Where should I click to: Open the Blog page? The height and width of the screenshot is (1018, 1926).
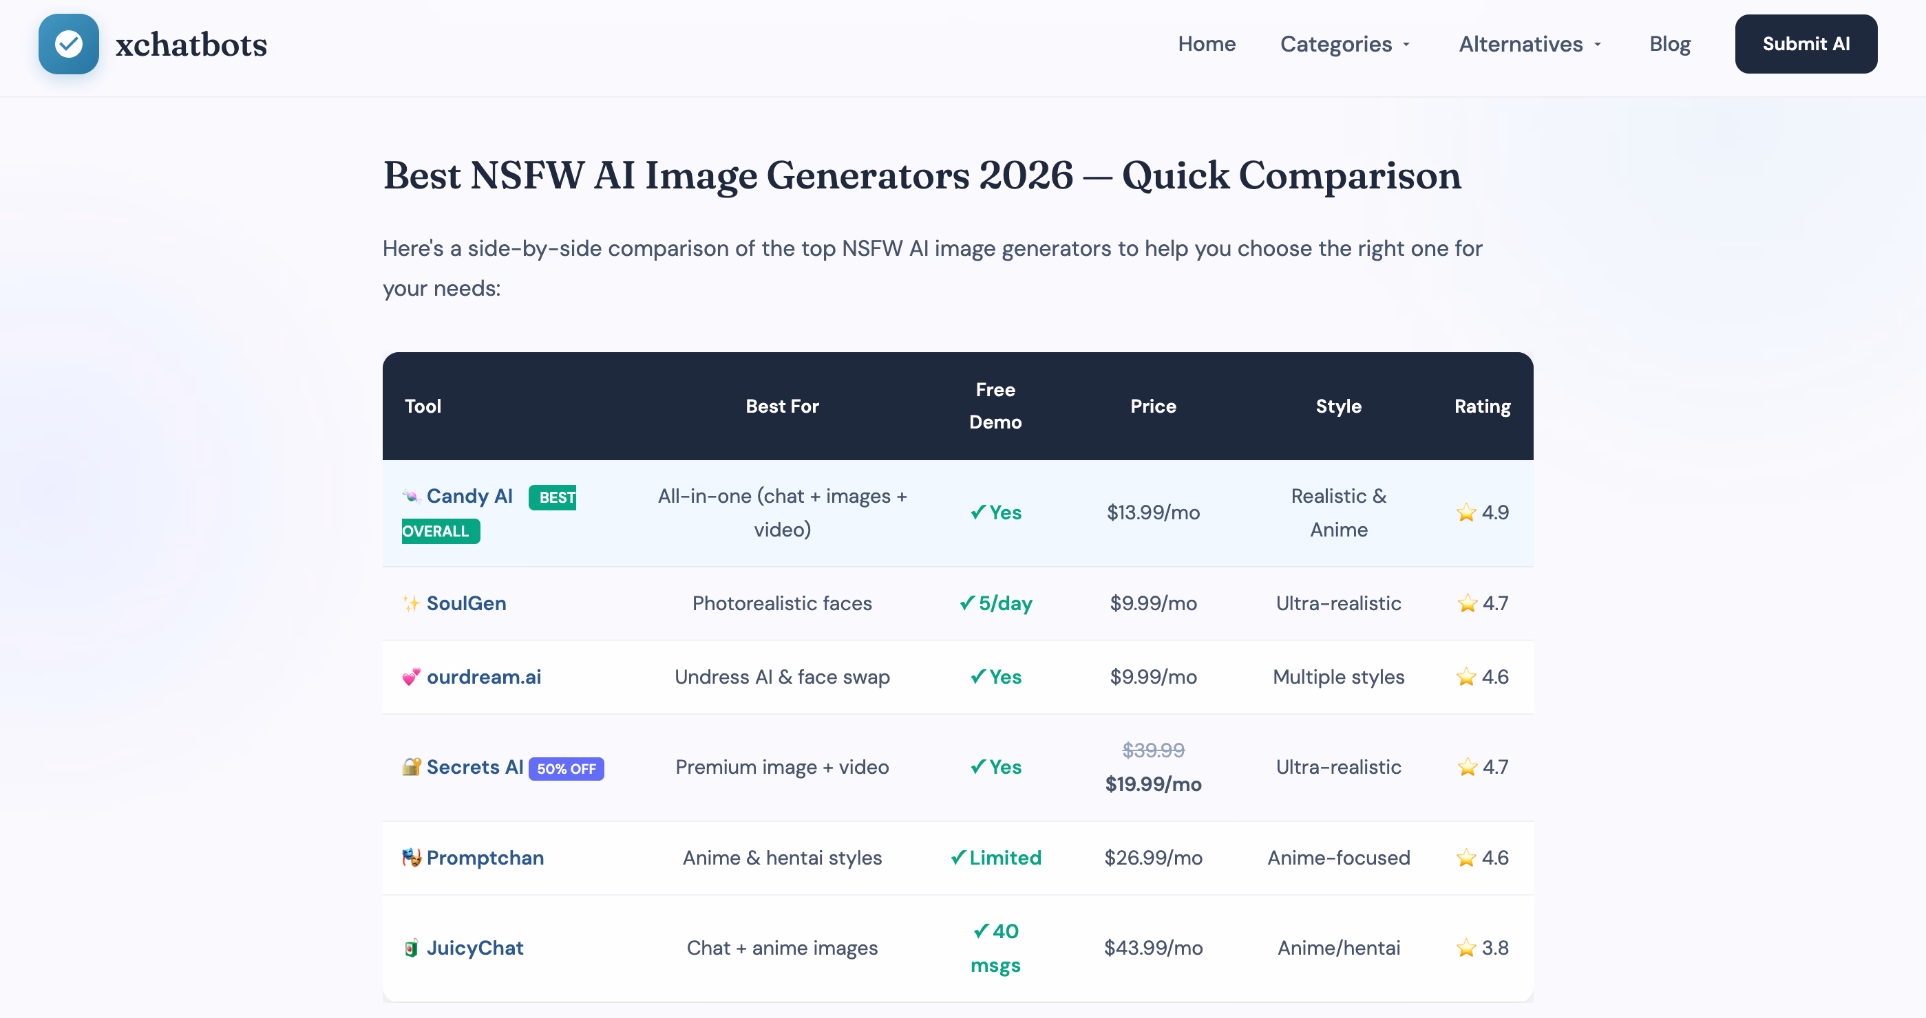pos(1669,44)
